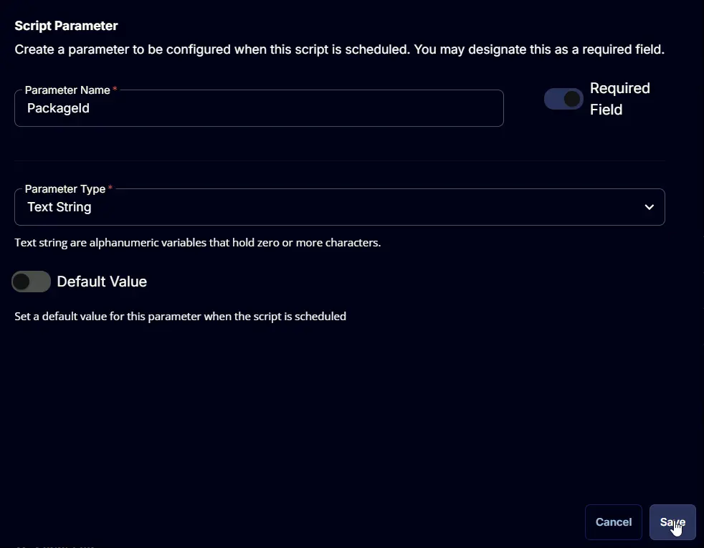Click the red asterisk beside Parameter Type
This screenshot has width=704, height=548.
(x=110, y=188)
